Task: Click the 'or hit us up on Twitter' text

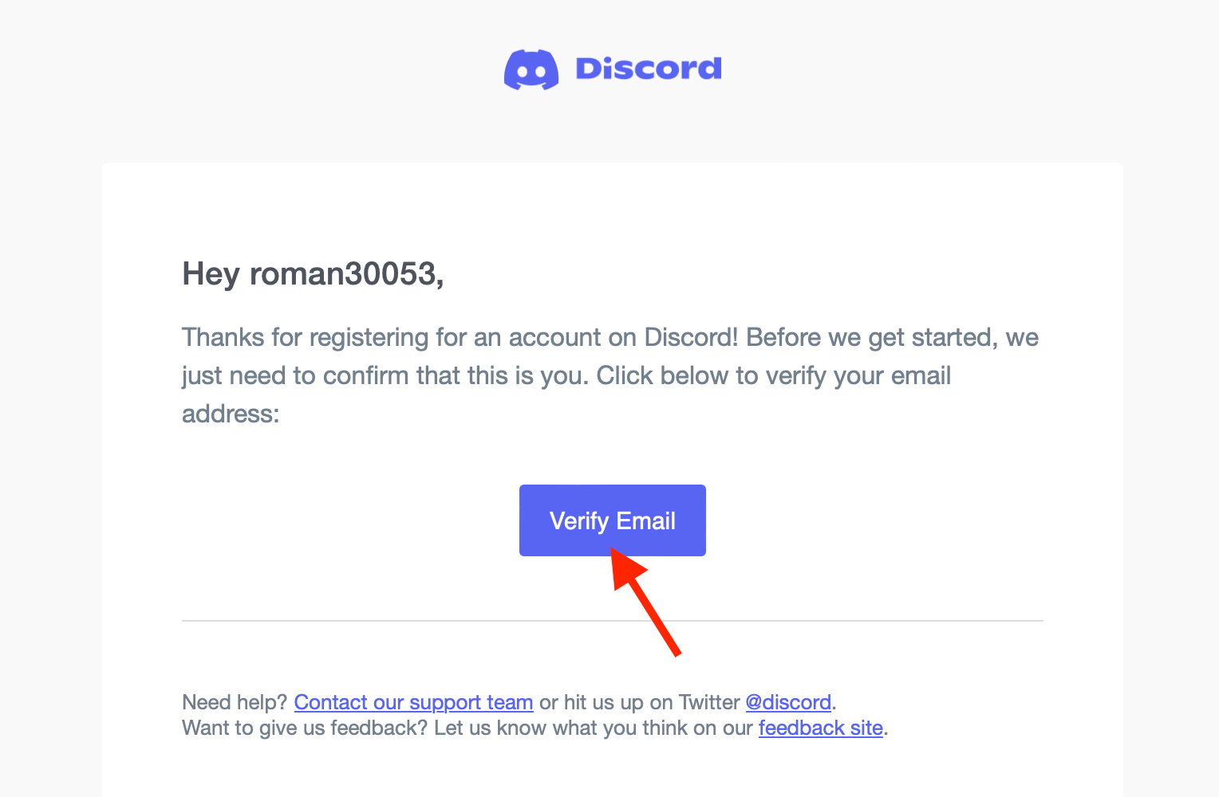Action: tap(639, 702)
